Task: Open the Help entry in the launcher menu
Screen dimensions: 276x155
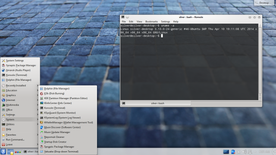Action: [20, 129]
